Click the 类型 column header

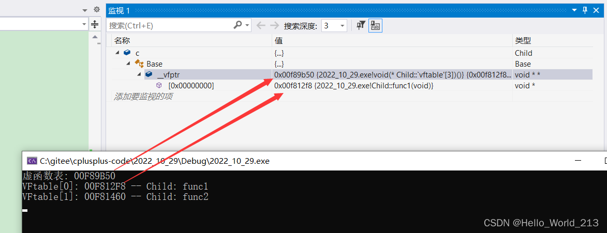523,41
